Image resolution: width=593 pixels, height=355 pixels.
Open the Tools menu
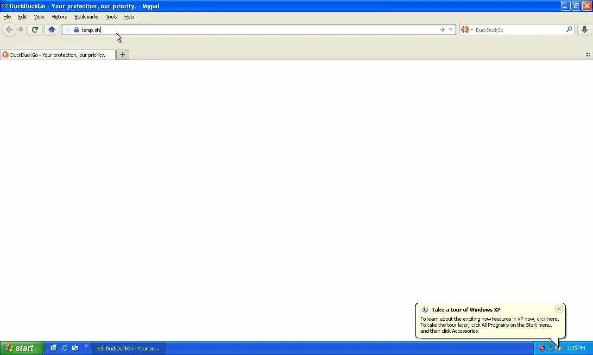[111, 17]
